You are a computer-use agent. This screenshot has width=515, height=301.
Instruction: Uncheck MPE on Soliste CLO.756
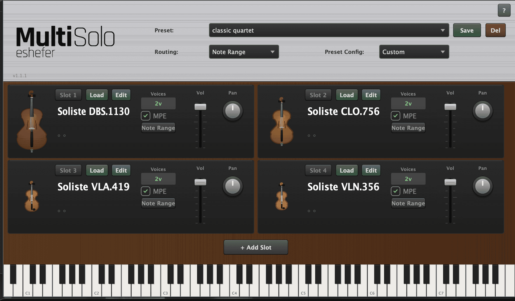click(x=395, y=116)
